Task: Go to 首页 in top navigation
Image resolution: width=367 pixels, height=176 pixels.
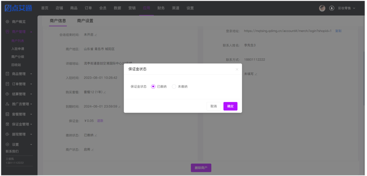Action: coord(45,8)
